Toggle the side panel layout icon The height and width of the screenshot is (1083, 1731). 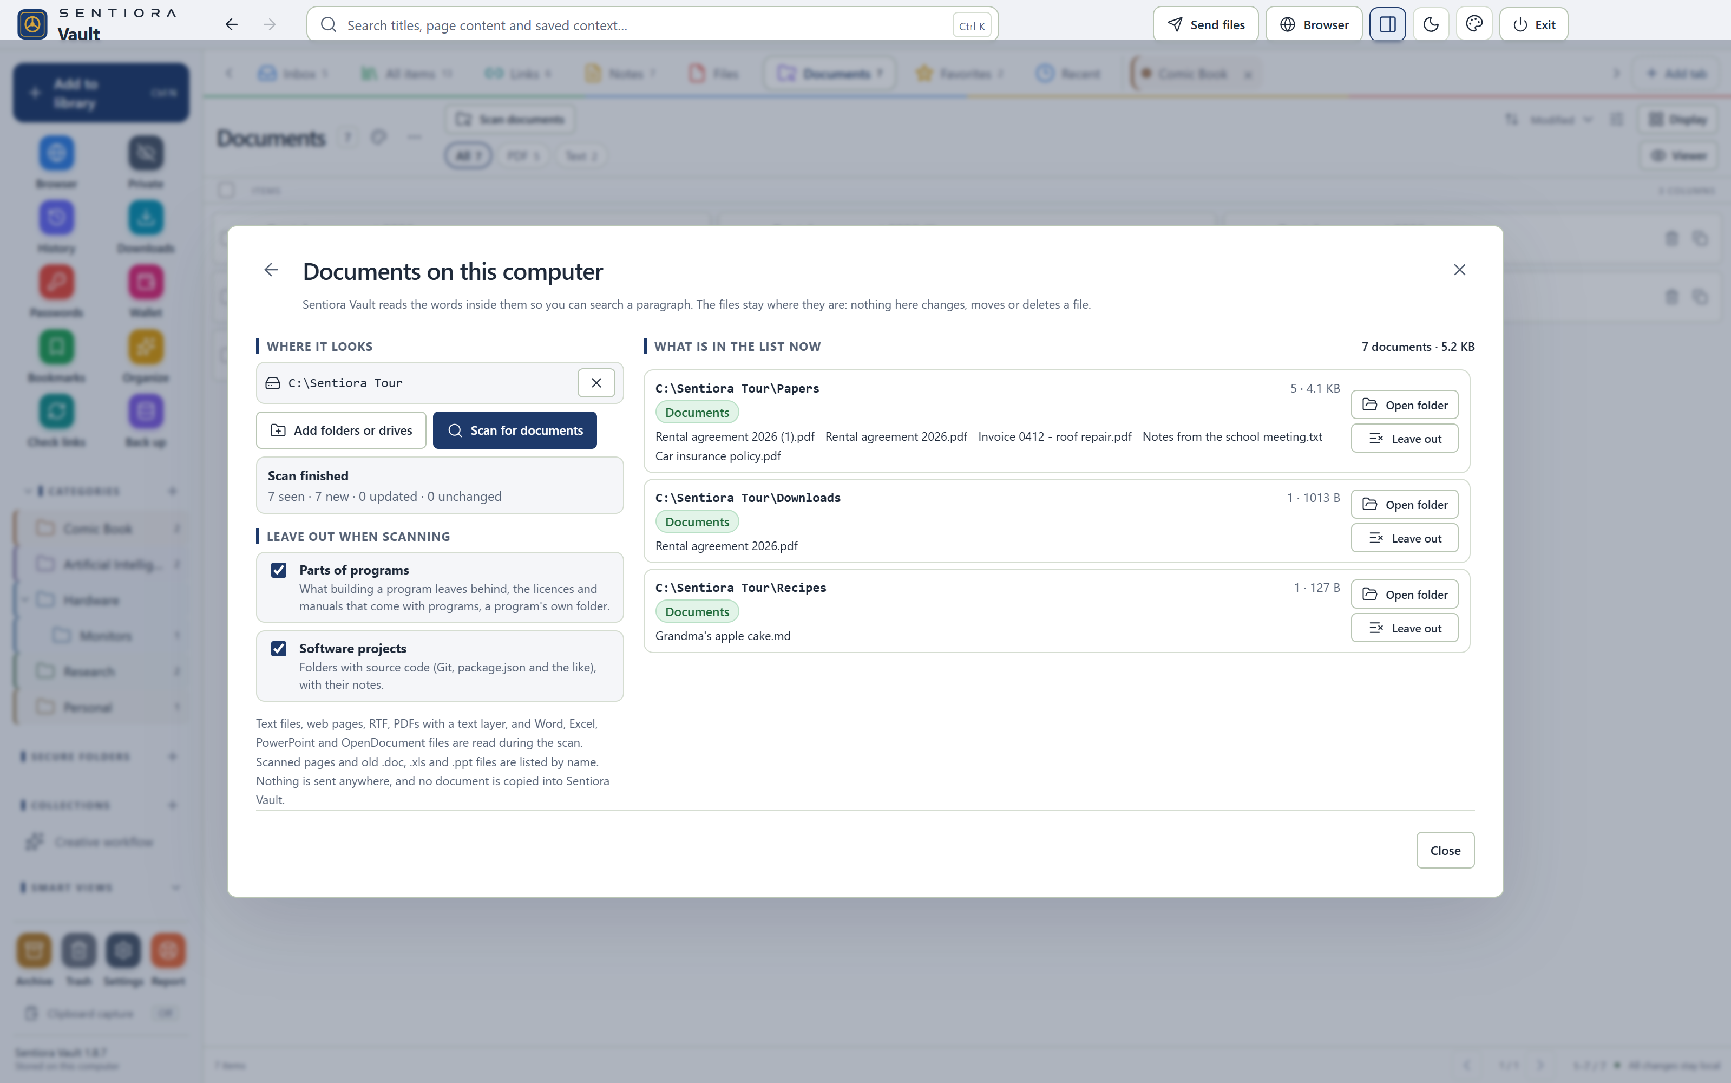1387,24
